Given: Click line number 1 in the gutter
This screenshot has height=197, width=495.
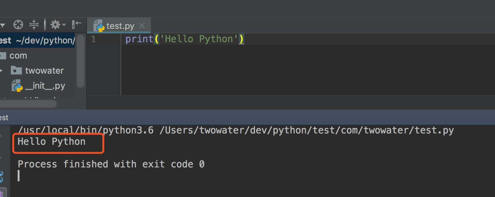Looking at the screenshot, I should pyautogui.click(x=94, y=39).
